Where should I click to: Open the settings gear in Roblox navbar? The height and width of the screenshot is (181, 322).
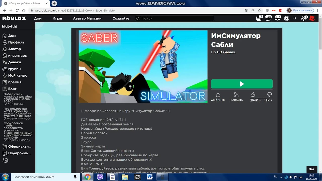click(304, 18)
